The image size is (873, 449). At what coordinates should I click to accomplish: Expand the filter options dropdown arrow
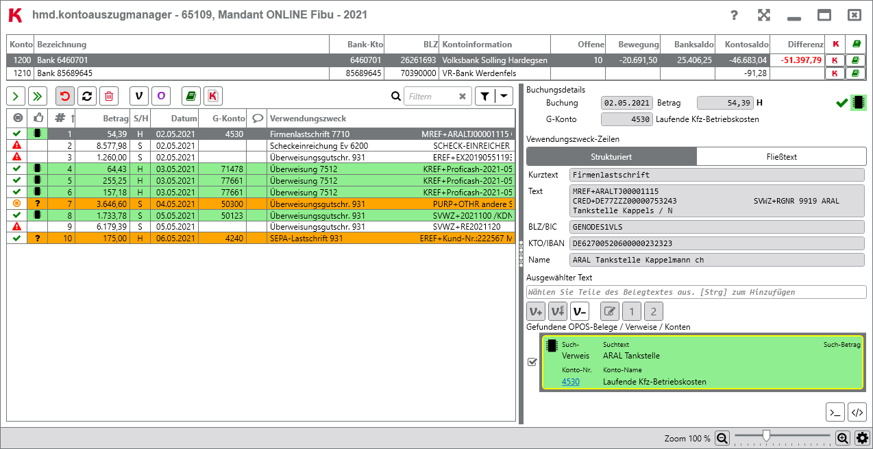click(x=504, y=97)
